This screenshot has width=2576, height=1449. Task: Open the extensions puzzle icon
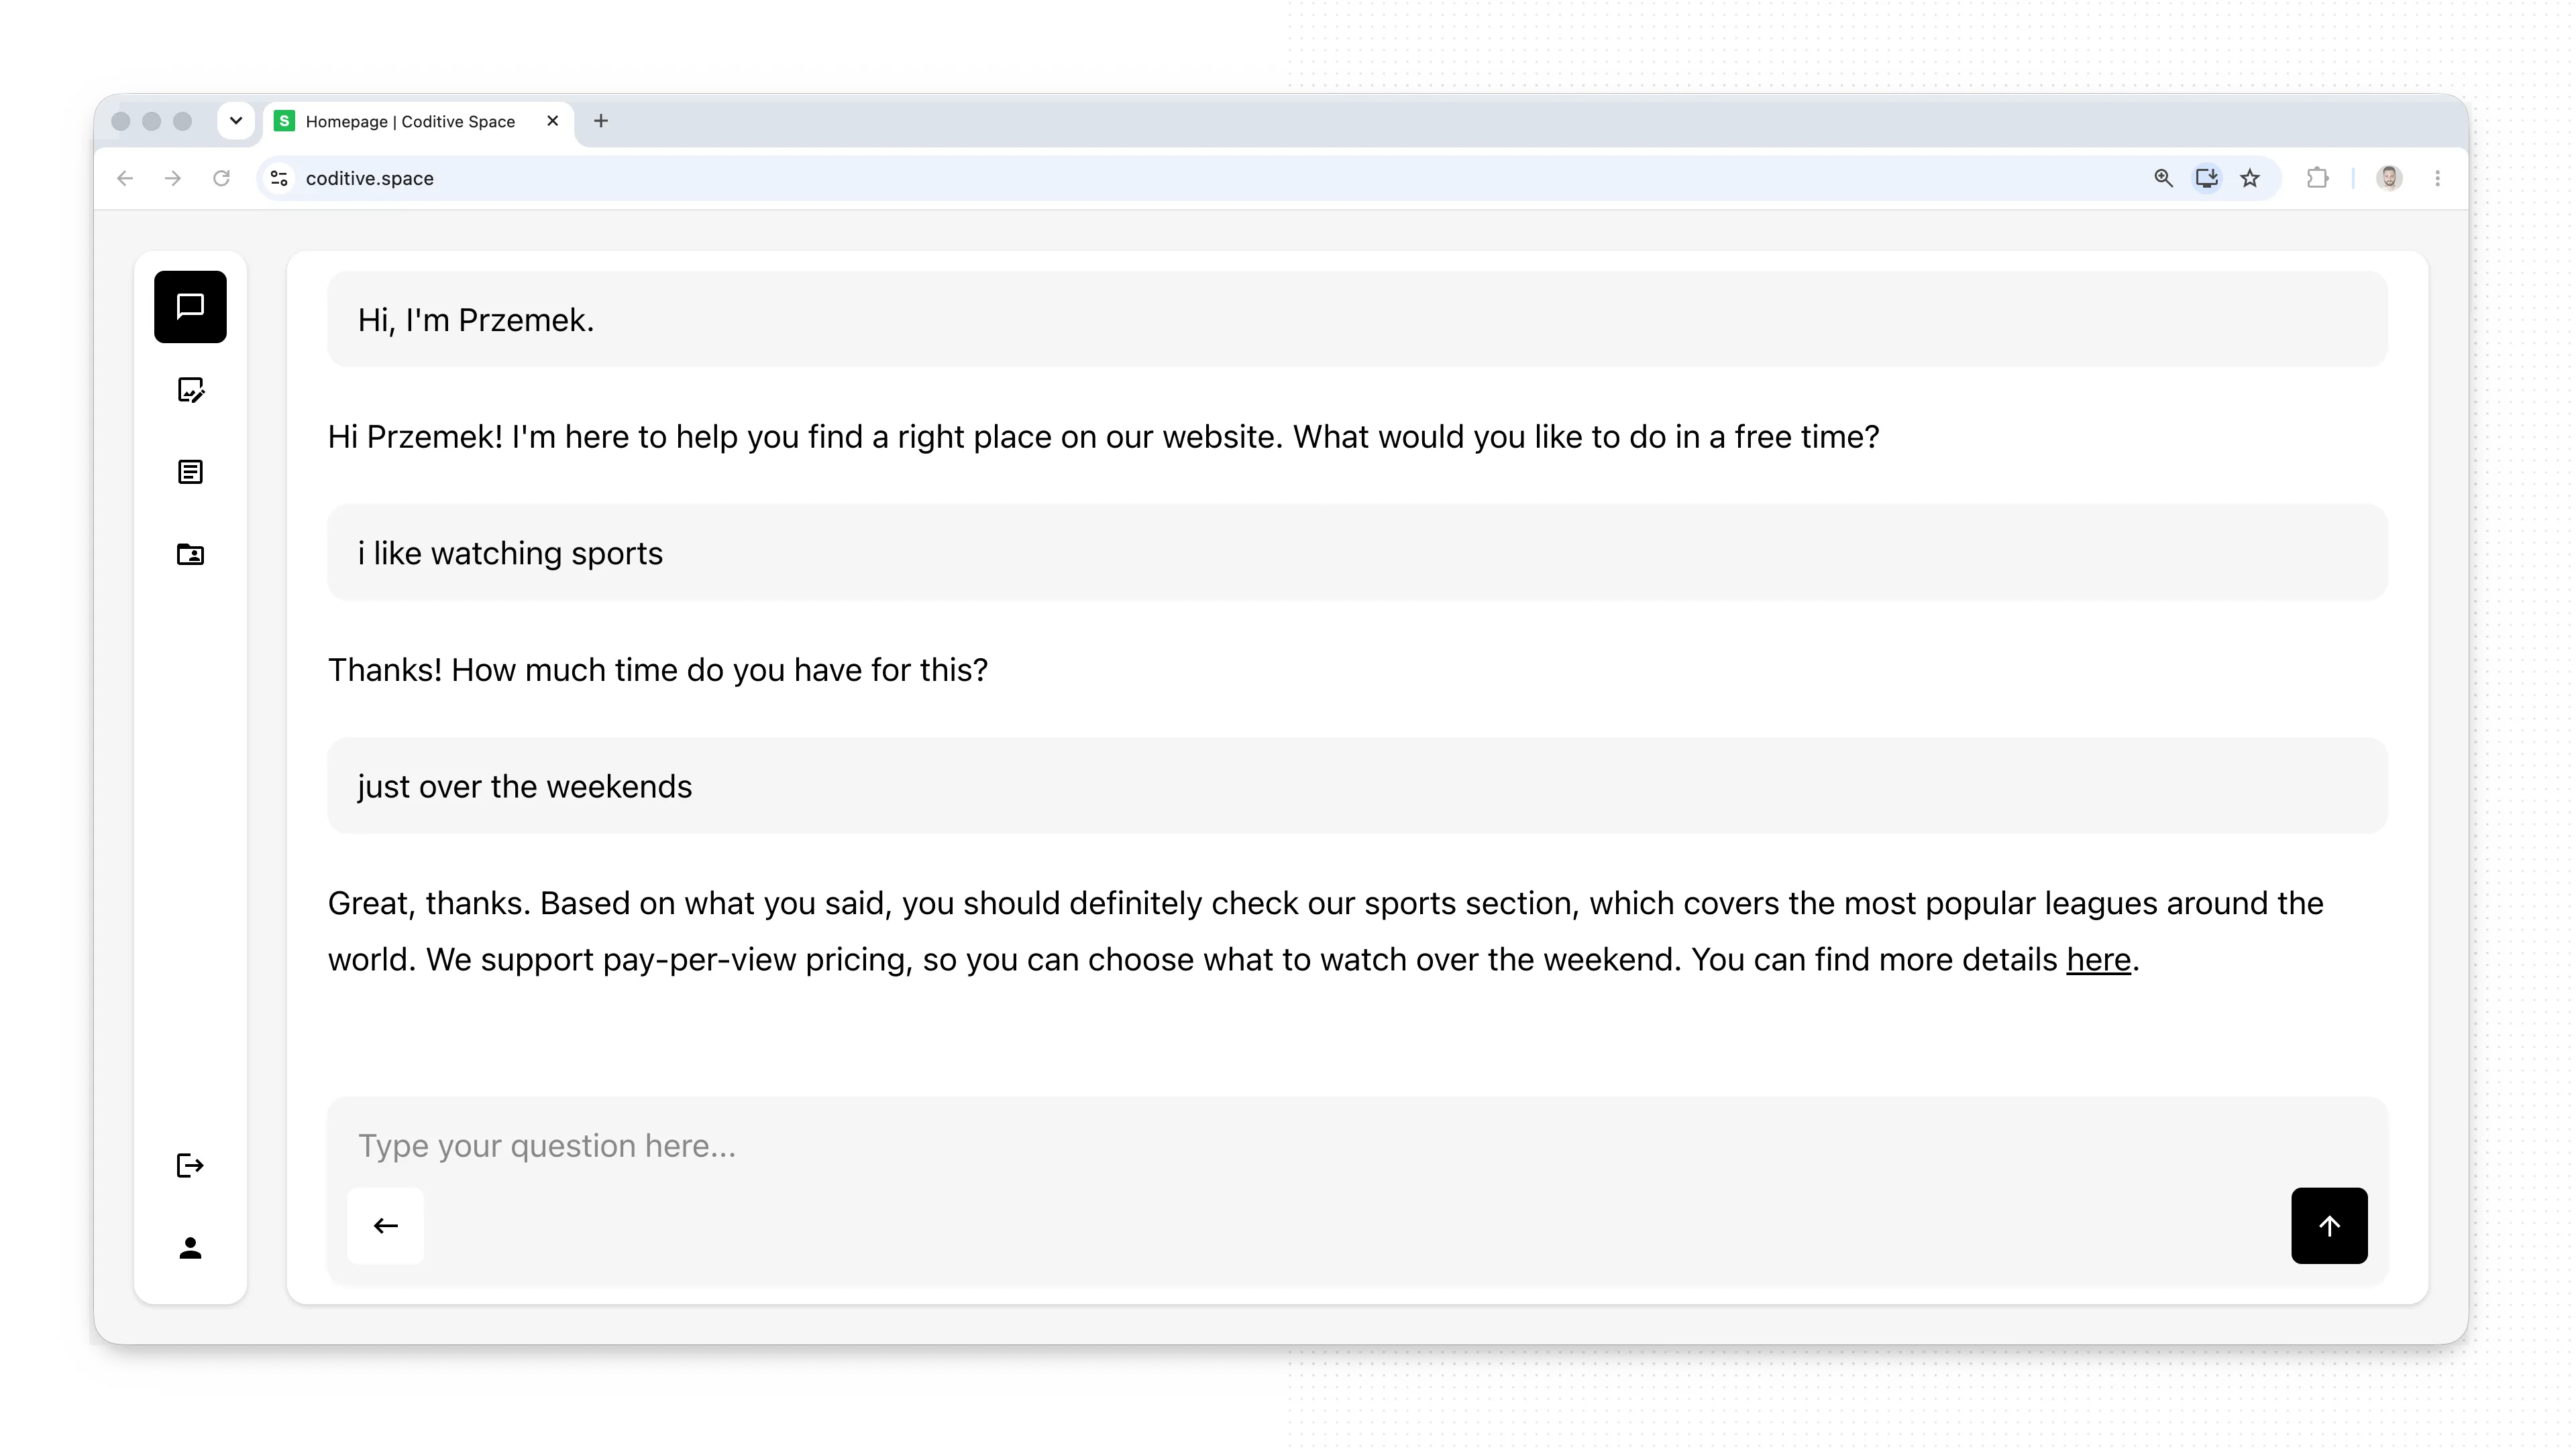(2317, 178)
